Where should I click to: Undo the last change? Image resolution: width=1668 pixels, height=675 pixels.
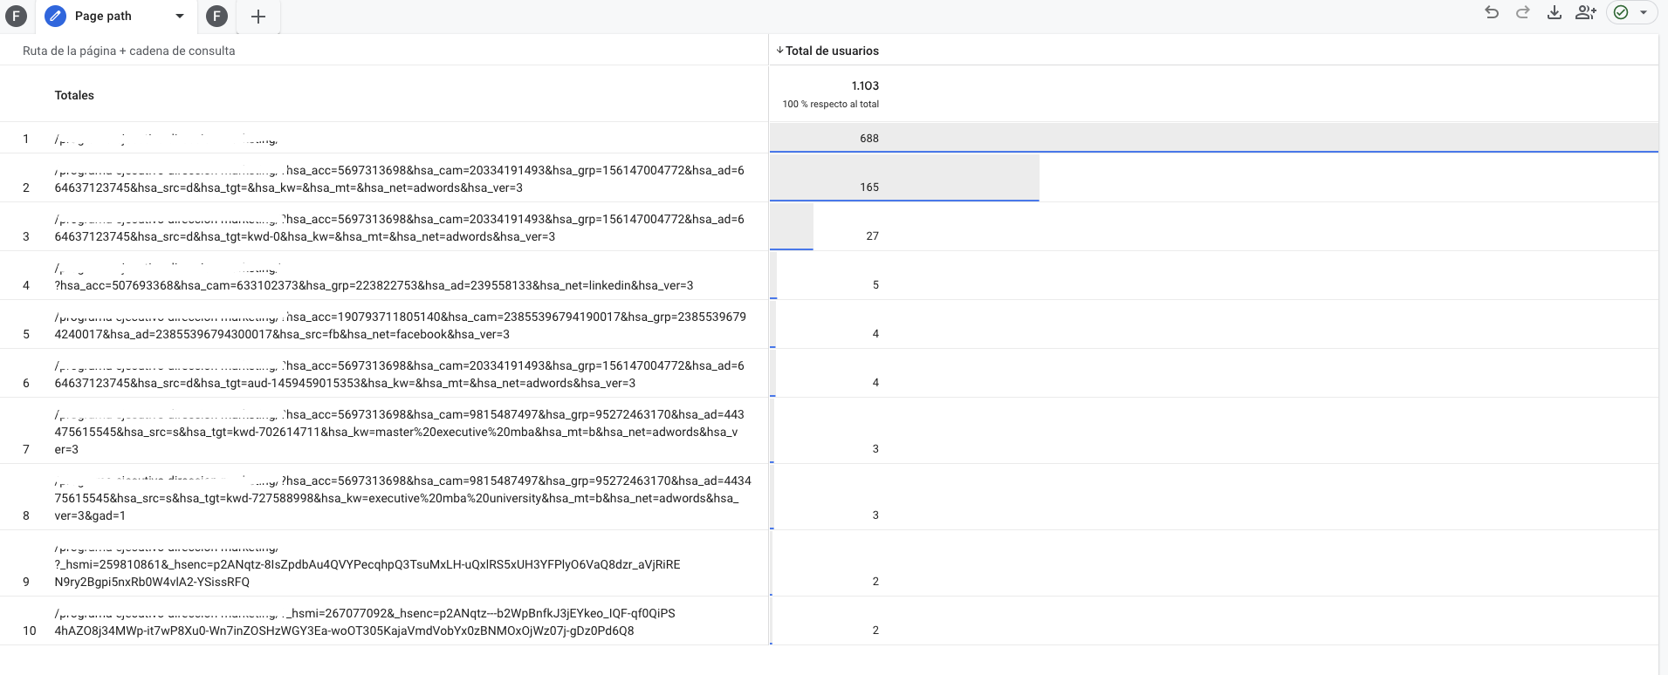tap(1492, 12)
